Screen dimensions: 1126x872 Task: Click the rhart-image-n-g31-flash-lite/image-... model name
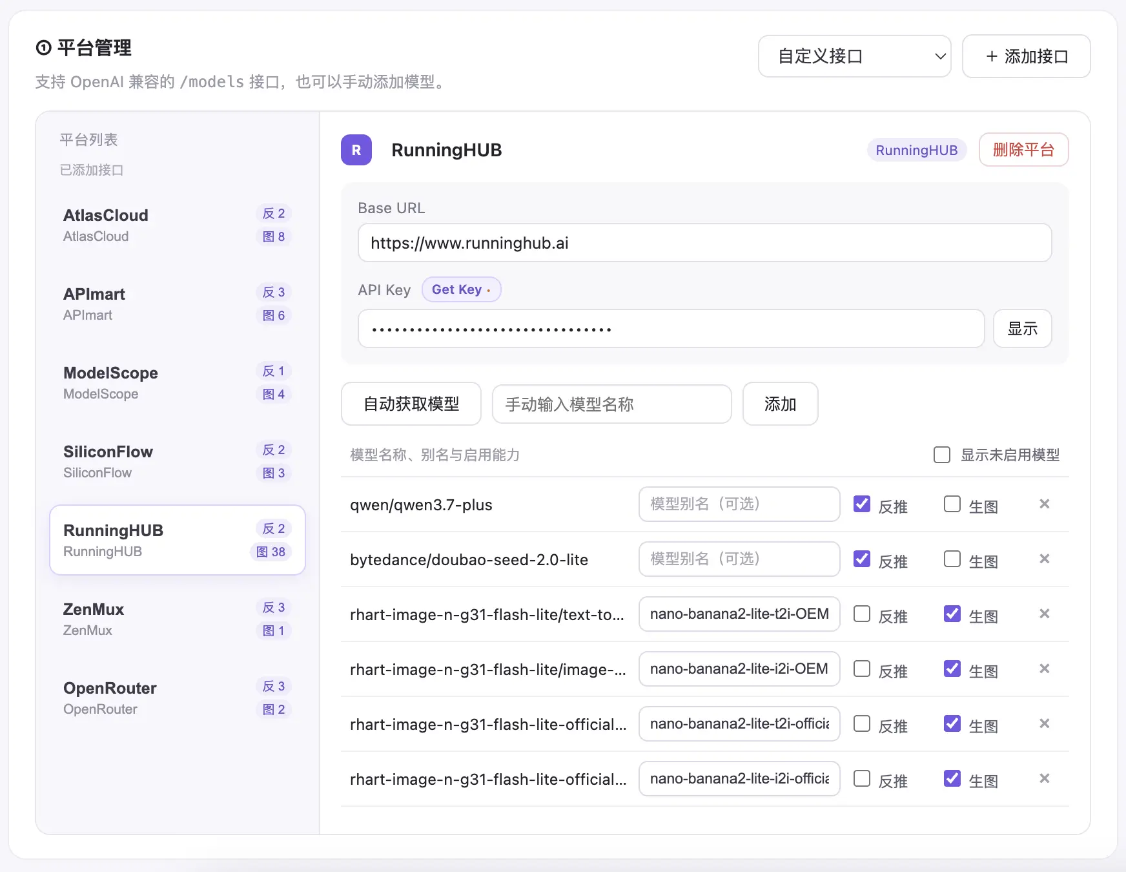pyautogui.click(x=487, y=670)
